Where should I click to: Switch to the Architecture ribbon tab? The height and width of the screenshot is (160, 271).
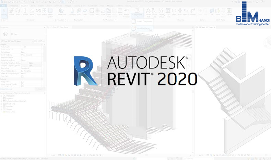tap(14, 6)
